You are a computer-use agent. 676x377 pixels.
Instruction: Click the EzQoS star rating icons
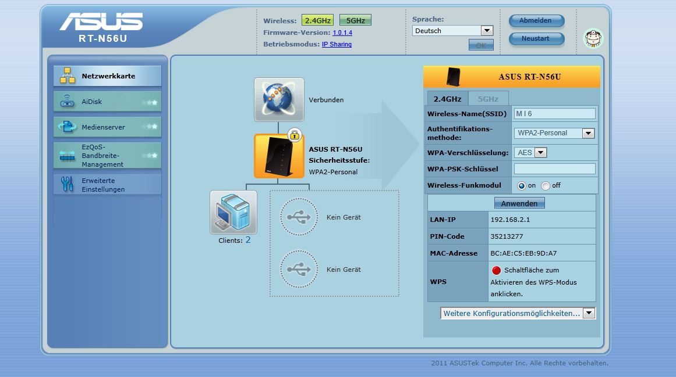150,155
